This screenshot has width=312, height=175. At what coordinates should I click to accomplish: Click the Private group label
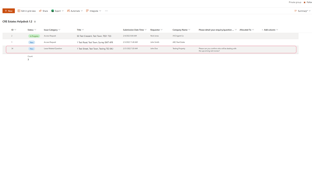click(x=295, y=2)
